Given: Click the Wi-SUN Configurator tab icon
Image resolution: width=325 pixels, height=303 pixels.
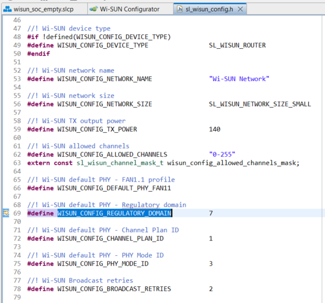Looking at the screenshot, I should tap(93, 9).
